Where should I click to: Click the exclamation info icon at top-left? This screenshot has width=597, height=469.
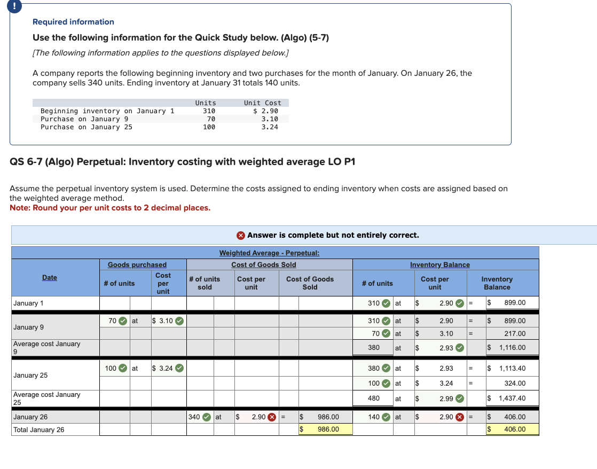14,6
